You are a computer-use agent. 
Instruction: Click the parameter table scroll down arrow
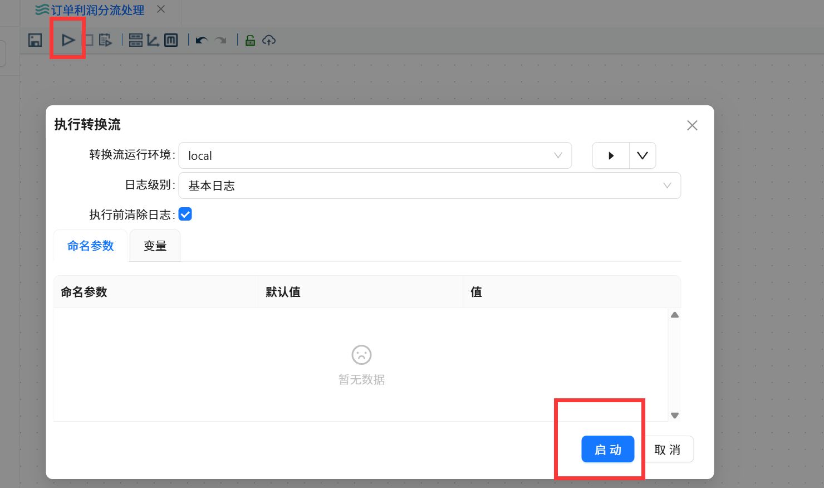pyautogui.click(x=675, y=416)
